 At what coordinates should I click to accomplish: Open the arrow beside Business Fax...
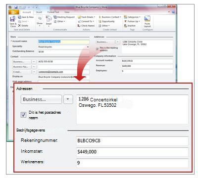pos(34,67)
